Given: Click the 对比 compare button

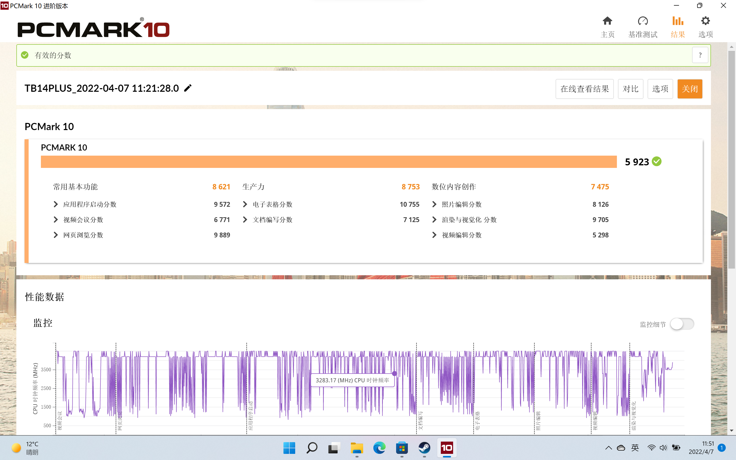Looking at the screenshot, I should [x=630, y=89].
